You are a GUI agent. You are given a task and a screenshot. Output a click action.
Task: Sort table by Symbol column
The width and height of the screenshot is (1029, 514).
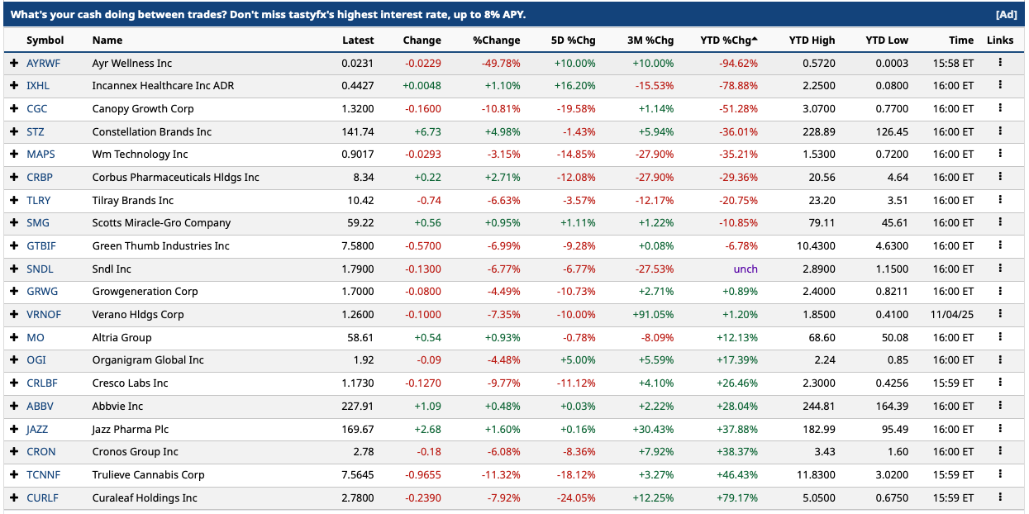pos(45,40)
